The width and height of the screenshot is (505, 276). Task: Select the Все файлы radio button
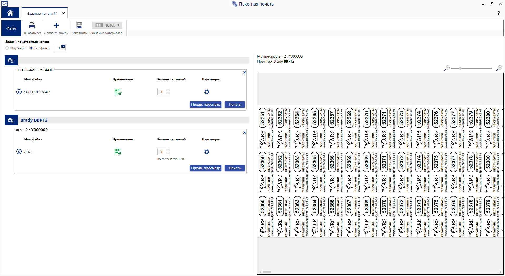[31, 48]
